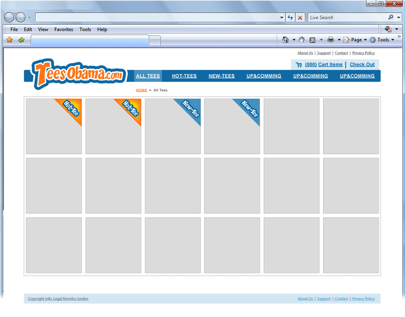Click the Refresh page icon
Image resolution: width=405 pixels, height=317 pixels.
coord(290,18)
